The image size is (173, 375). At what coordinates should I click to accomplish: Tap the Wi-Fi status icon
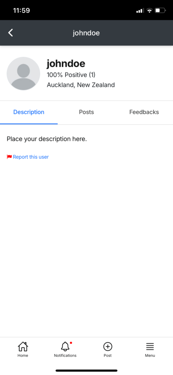tap(149, 11)
